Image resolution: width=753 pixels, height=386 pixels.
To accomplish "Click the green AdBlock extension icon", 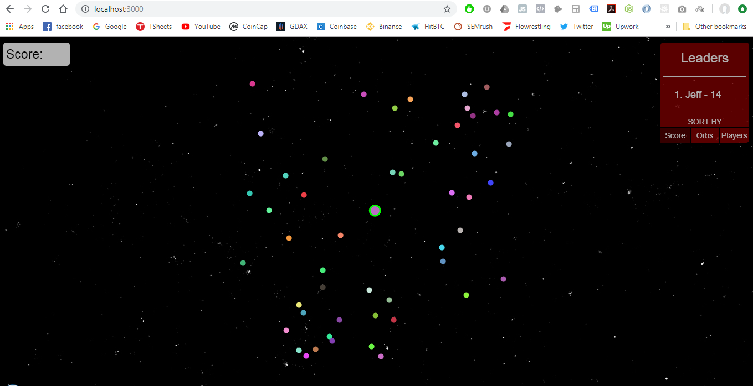I will (469, 9).
